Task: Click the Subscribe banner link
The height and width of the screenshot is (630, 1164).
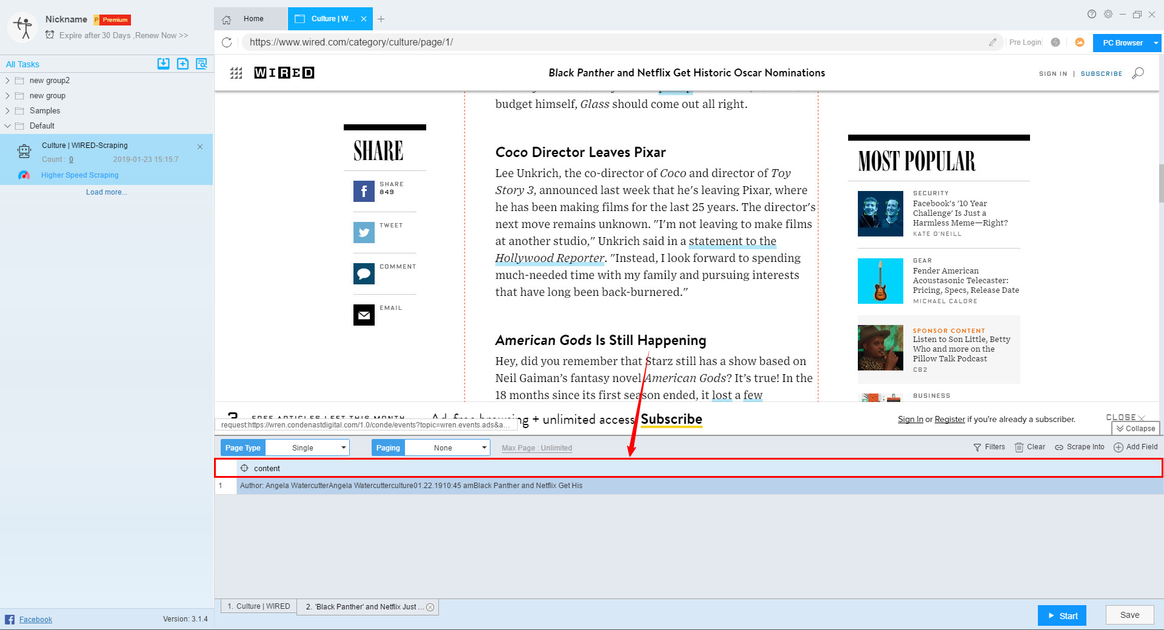Action: [x=671, y=419]
